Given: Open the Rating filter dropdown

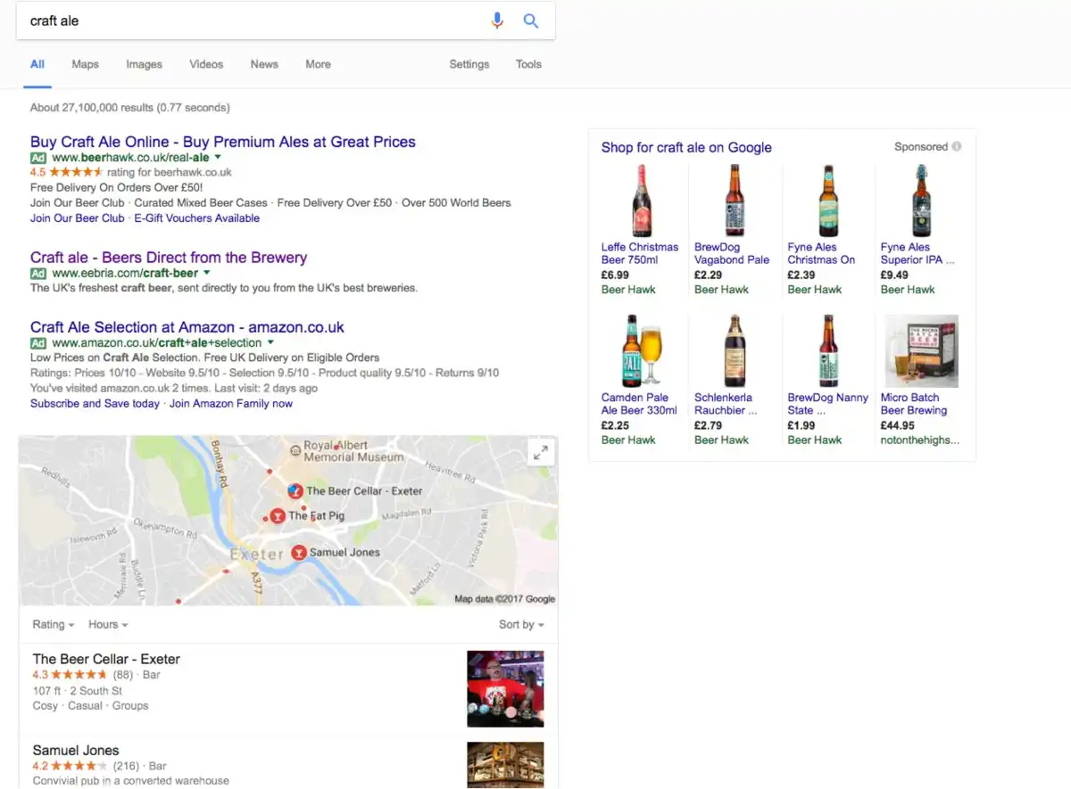Looking at the screenshot, I should (x=53, y=624).
